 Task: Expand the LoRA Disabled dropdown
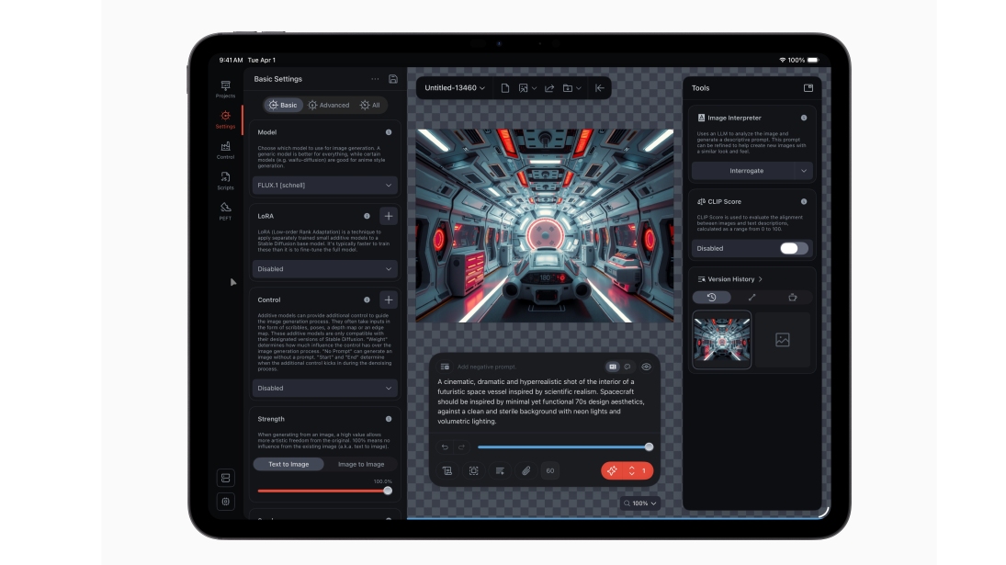click(x=323, y=268)
